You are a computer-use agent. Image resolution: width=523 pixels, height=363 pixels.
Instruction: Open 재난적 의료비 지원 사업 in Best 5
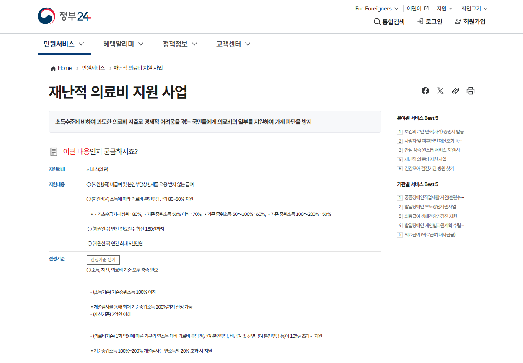coord(425,159)
